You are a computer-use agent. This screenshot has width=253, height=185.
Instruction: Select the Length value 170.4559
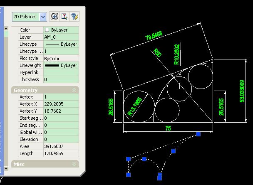click(61, 153)
